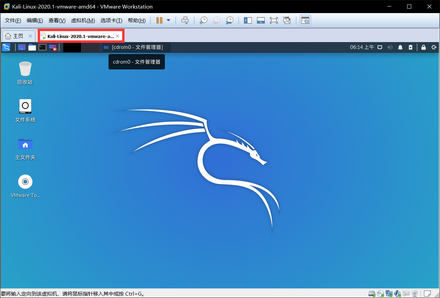
Task: Send Ctrl+Alt+Del to the virtual machine
Action: coord(185,21)
